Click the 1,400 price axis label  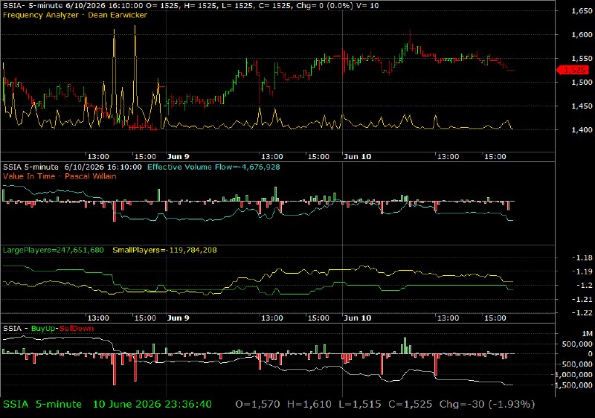(582, 129)
